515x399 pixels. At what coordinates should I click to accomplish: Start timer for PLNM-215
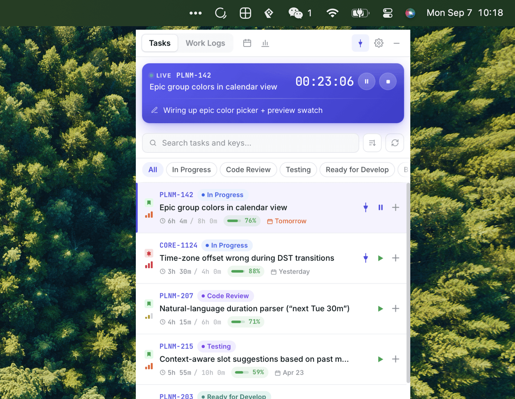tap(381, 359)
